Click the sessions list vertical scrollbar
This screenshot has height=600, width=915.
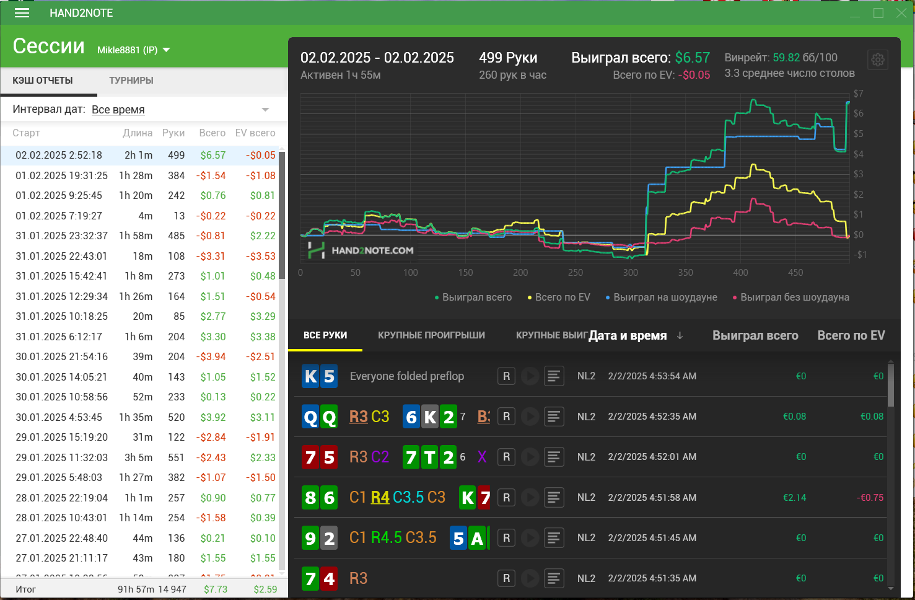pos(282,215)
